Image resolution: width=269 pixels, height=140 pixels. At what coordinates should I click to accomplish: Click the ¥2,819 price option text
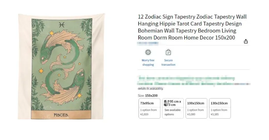point(144,114)
